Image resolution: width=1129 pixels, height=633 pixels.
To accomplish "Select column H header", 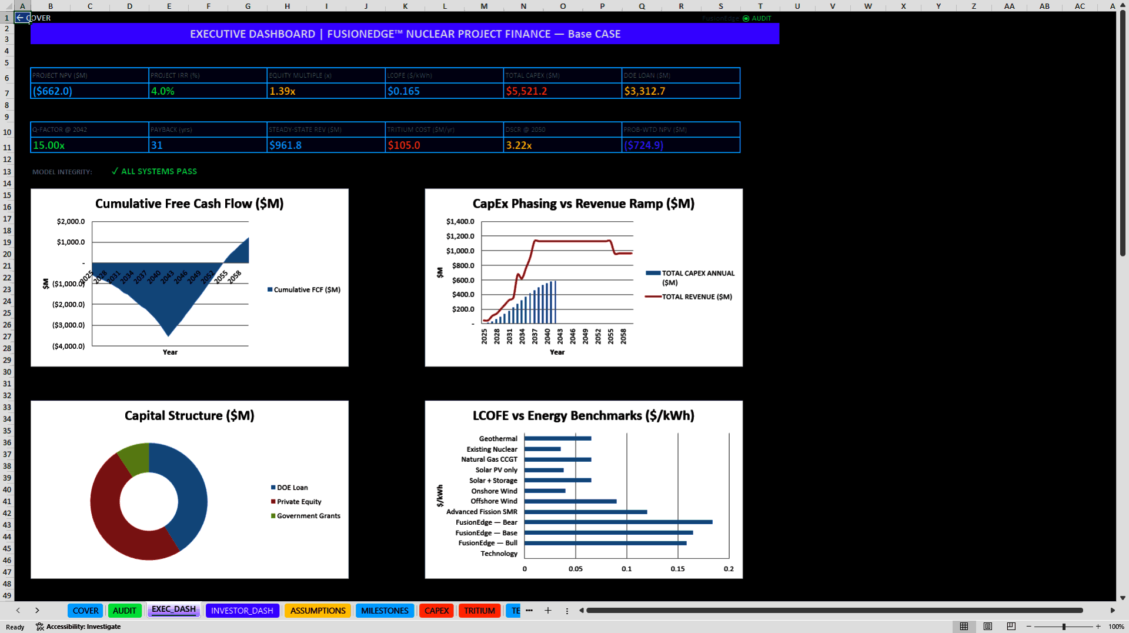I will [x=287, y=6].
